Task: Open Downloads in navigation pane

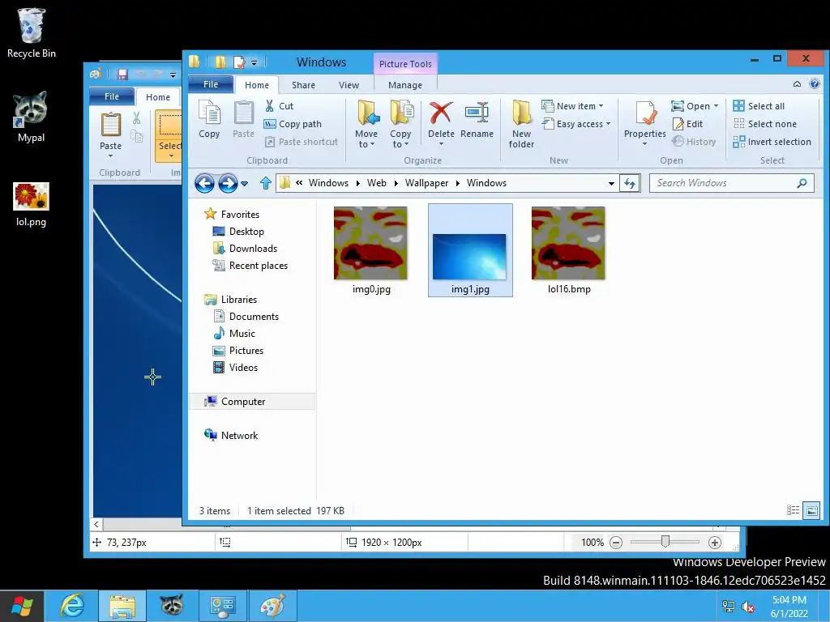Action: coord(245,249)
